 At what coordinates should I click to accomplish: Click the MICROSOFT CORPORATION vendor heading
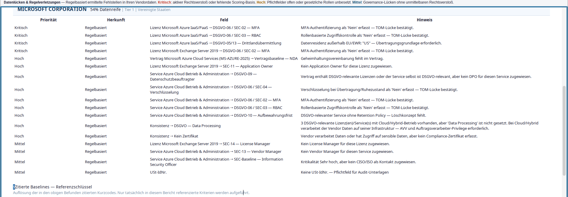tap(52, 9)
